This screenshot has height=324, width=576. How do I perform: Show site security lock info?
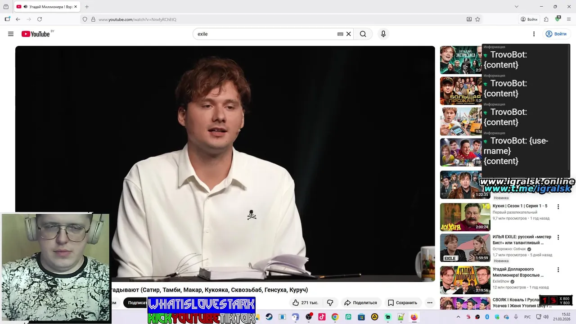point(93,19)
